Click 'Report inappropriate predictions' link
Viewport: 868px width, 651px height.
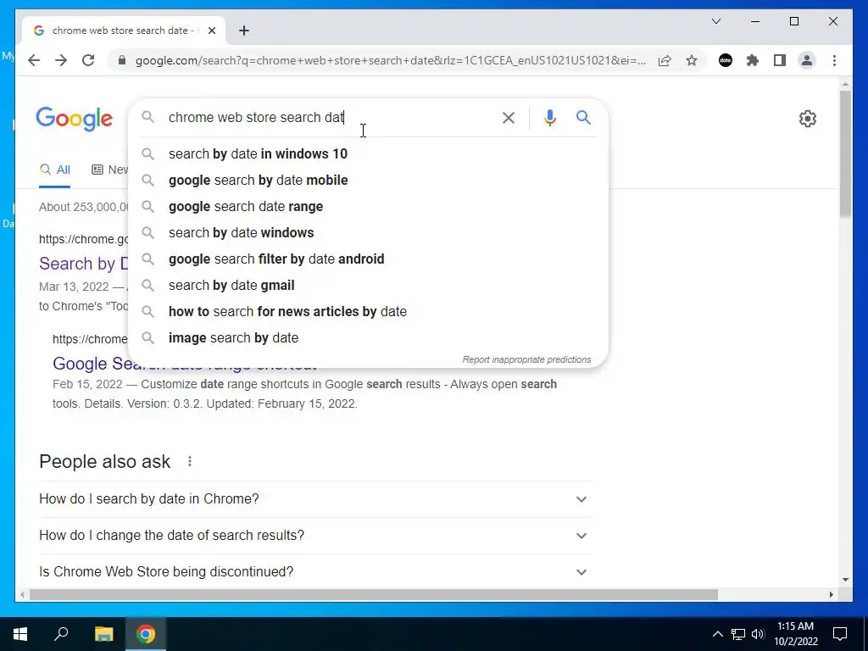(526, 359)
